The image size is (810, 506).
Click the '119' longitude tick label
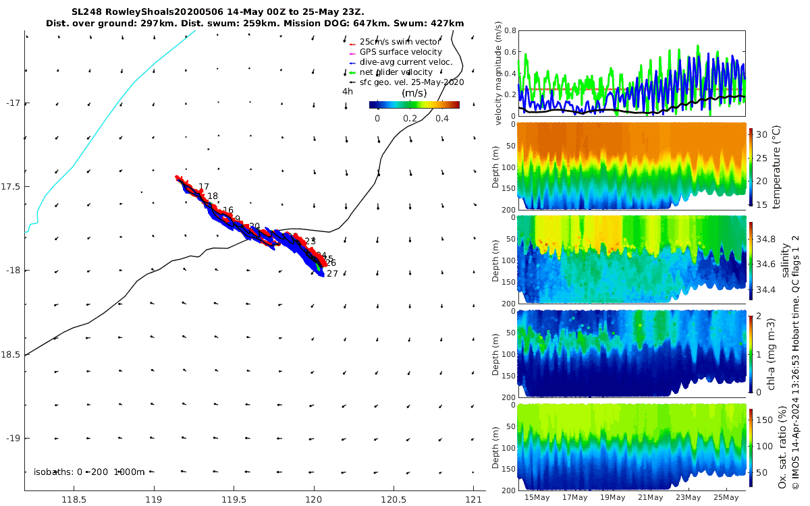click(x=153, y=500)
